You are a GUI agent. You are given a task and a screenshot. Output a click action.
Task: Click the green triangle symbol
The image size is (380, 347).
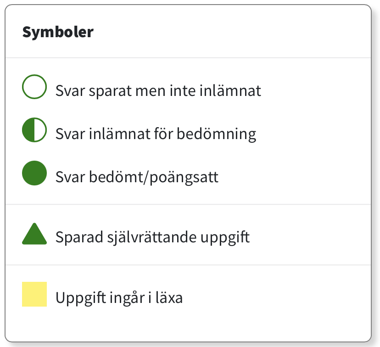[x=34, y=234]
